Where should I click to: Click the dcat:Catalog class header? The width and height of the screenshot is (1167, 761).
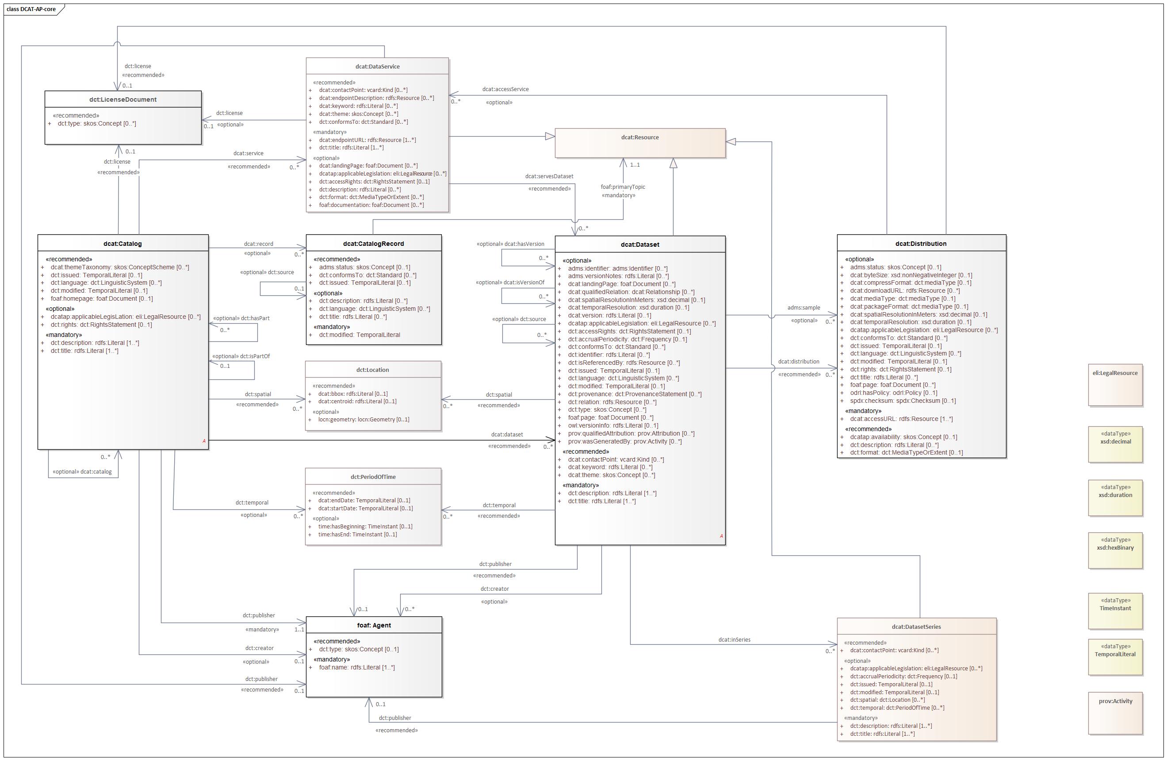coord(122,244)
